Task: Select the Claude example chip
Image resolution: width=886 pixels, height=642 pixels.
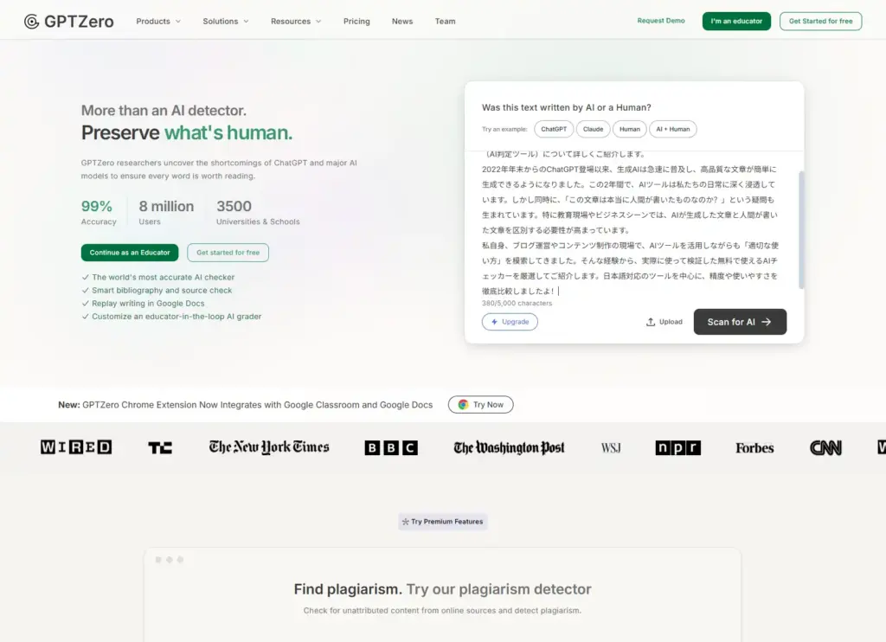Action: 593,129
